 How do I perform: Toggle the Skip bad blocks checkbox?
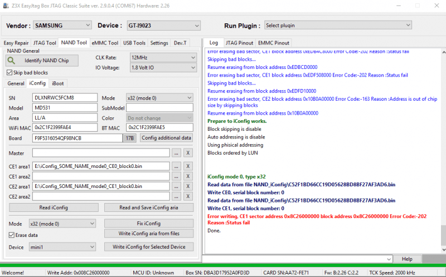9,73
